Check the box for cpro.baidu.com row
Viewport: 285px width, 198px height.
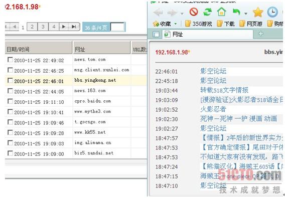point(11,101)
